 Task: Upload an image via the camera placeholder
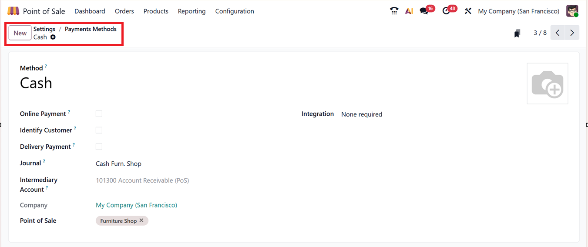coord(547,83)
